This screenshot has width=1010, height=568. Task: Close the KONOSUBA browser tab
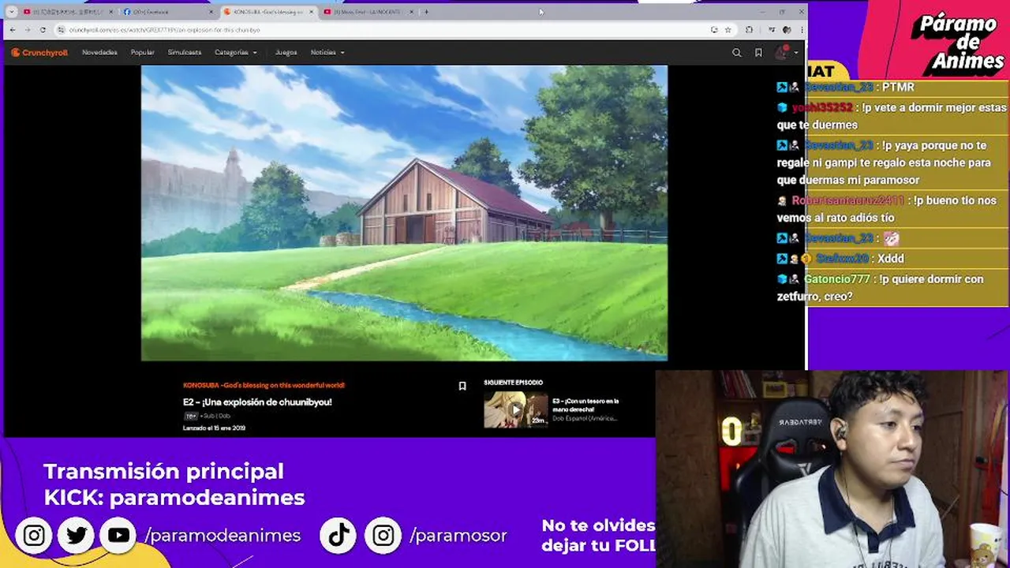click(312, 12)
